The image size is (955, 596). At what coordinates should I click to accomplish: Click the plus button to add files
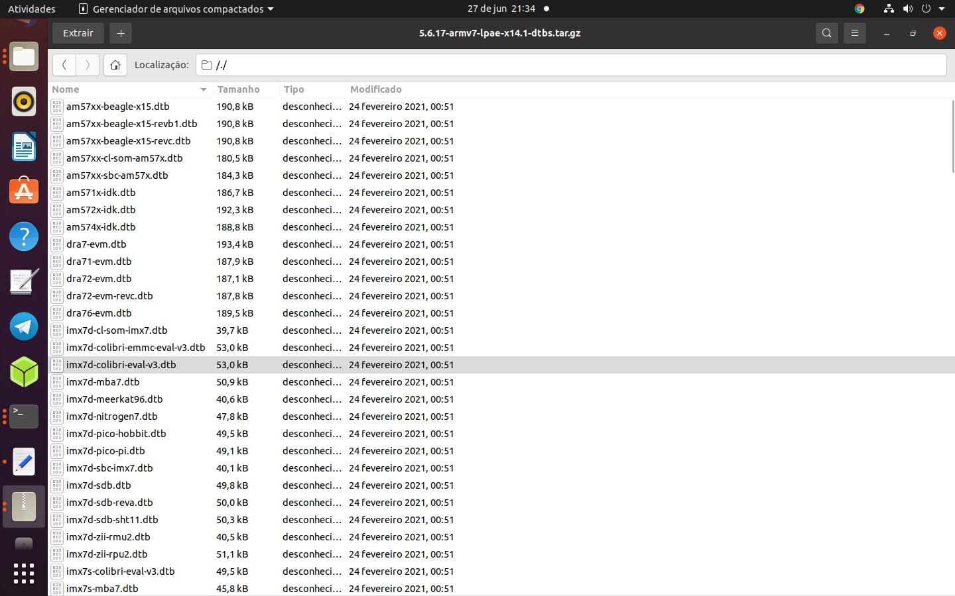pos(121,33)
